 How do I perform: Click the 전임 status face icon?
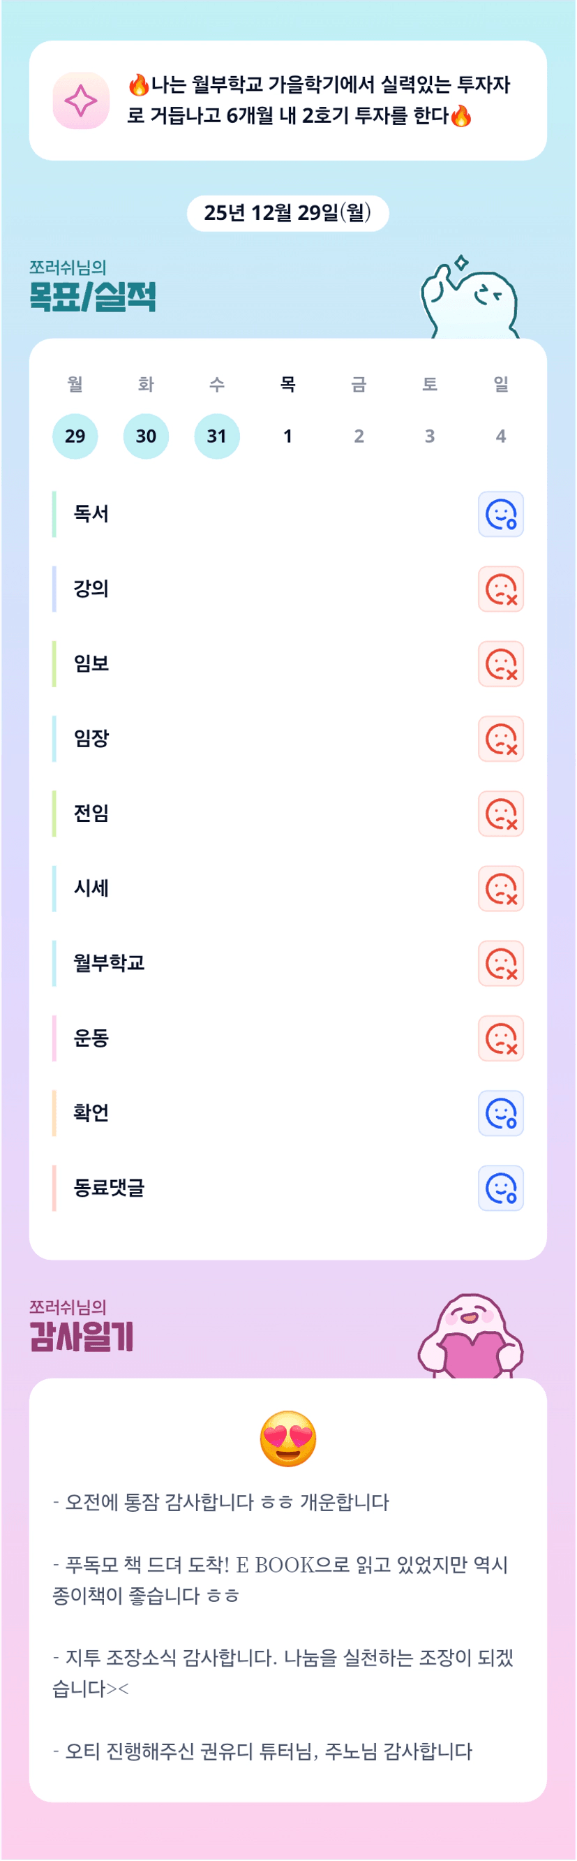(500, 814)
